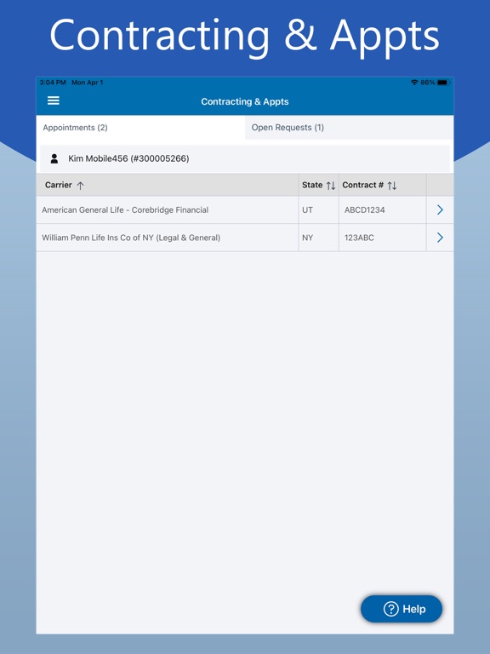
Task: Open American General Life row chevron
Action: (440, 209)
